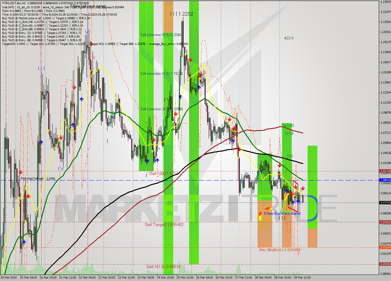Click the 'Buy %20 @ Entry -50' info line
Image resolution: width=391 pixels, height=281 pixels.
click(x=41, y=37)
